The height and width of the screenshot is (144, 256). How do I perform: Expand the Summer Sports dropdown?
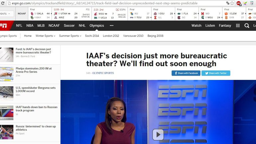pos(70,36)
